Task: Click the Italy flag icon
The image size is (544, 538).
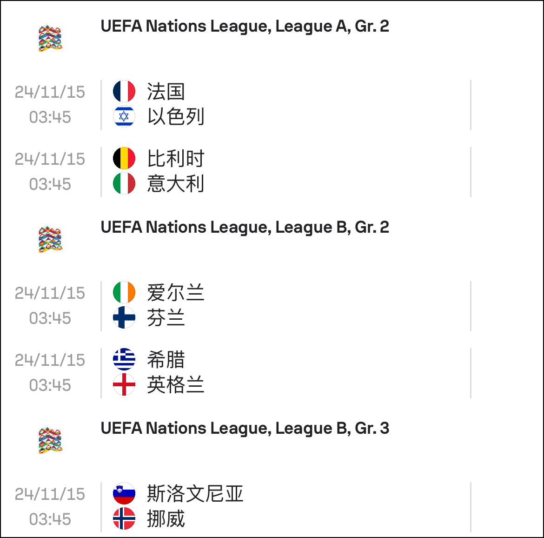Action: tap(124, 183)
